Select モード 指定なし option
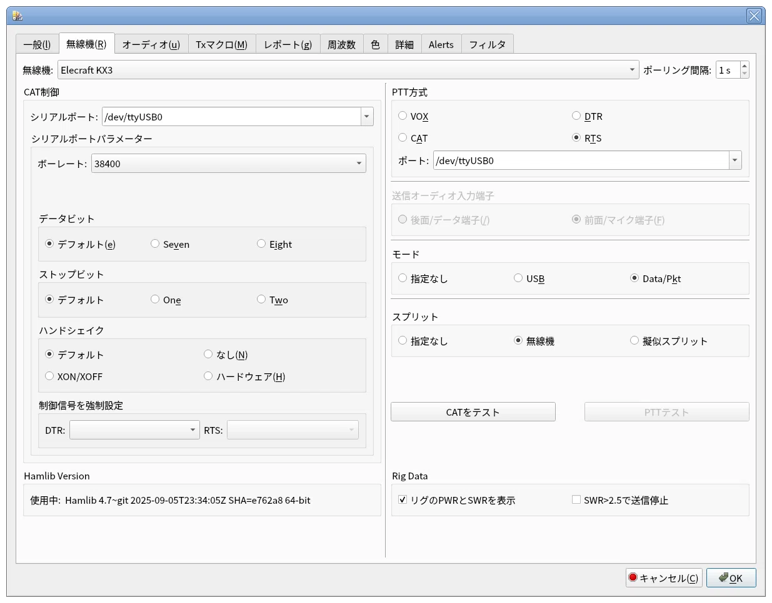Viewport: 772px width, 603px height. coord(423,278)
